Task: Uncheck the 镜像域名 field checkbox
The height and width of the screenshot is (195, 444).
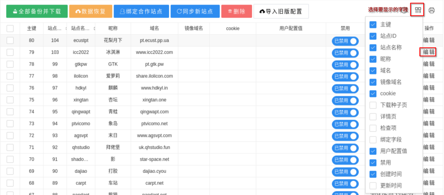Action: click(x=373, y=82)
